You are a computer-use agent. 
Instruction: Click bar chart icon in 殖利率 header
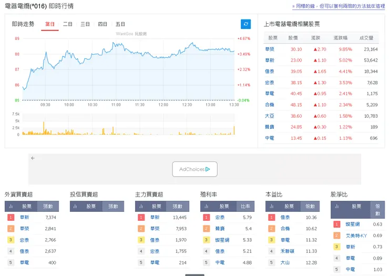point(207,206)
